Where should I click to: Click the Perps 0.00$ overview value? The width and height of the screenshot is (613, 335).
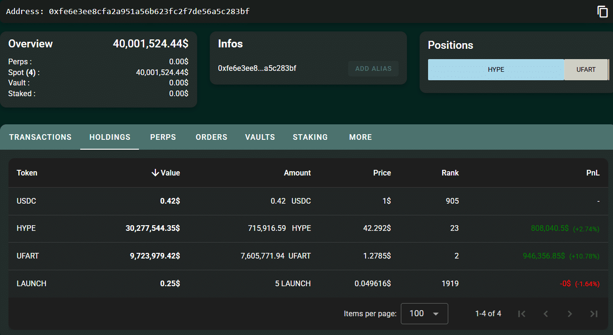(x=179, y=61)
